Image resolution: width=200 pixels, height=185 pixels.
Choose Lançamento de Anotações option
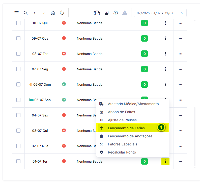[x=133, y=136]
